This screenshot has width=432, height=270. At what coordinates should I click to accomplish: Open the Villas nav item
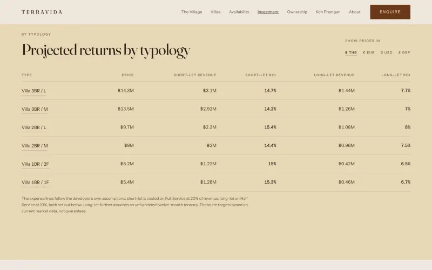(215, 12)
